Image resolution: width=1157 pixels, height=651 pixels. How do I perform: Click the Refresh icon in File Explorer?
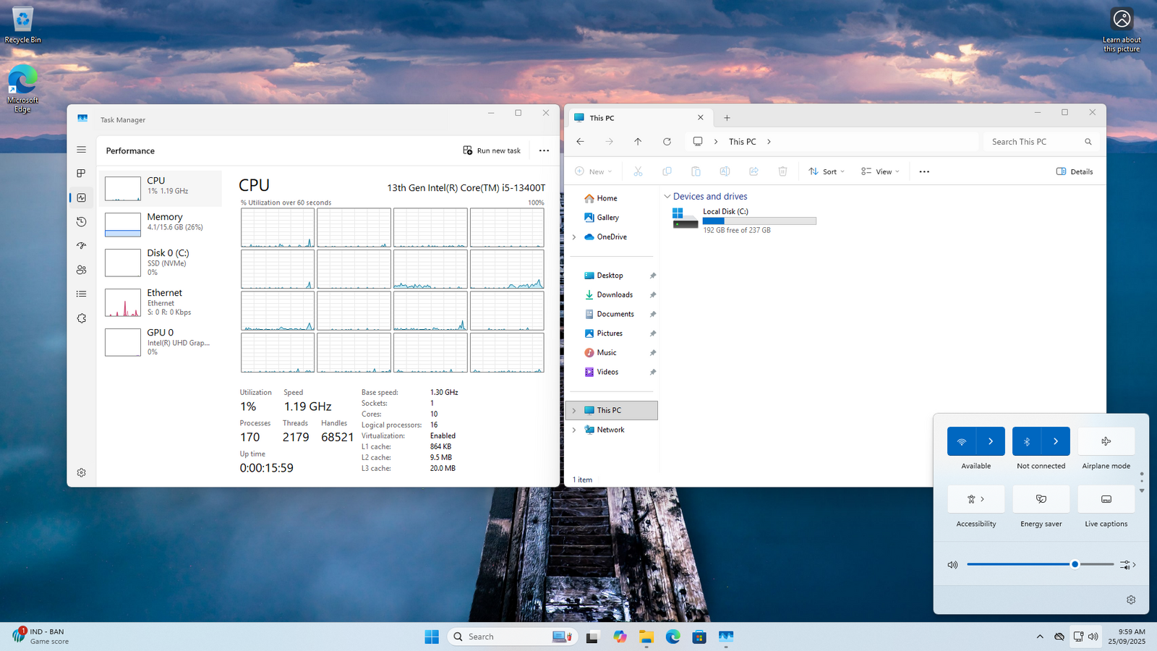click(667, 142)
